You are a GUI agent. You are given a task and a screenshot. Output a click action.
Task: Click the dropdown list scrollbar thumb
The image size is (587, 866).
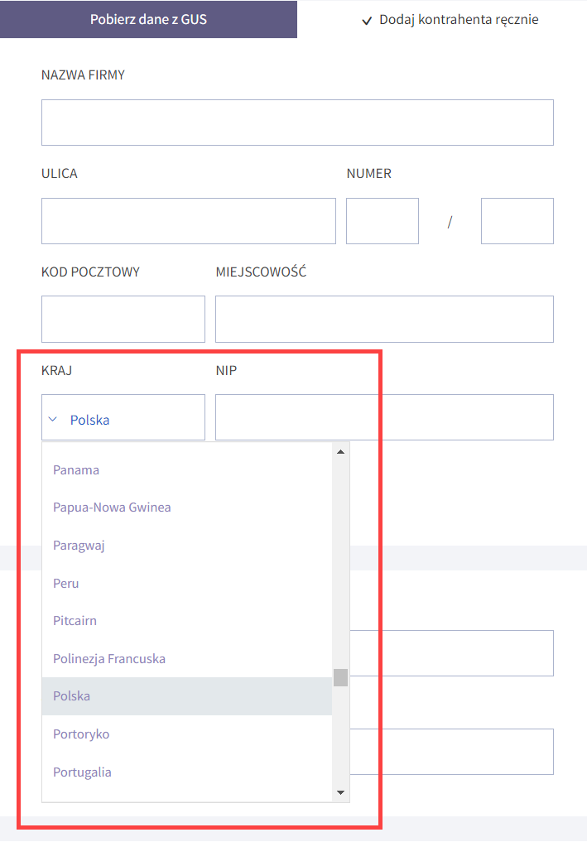[x=340, y=677]
